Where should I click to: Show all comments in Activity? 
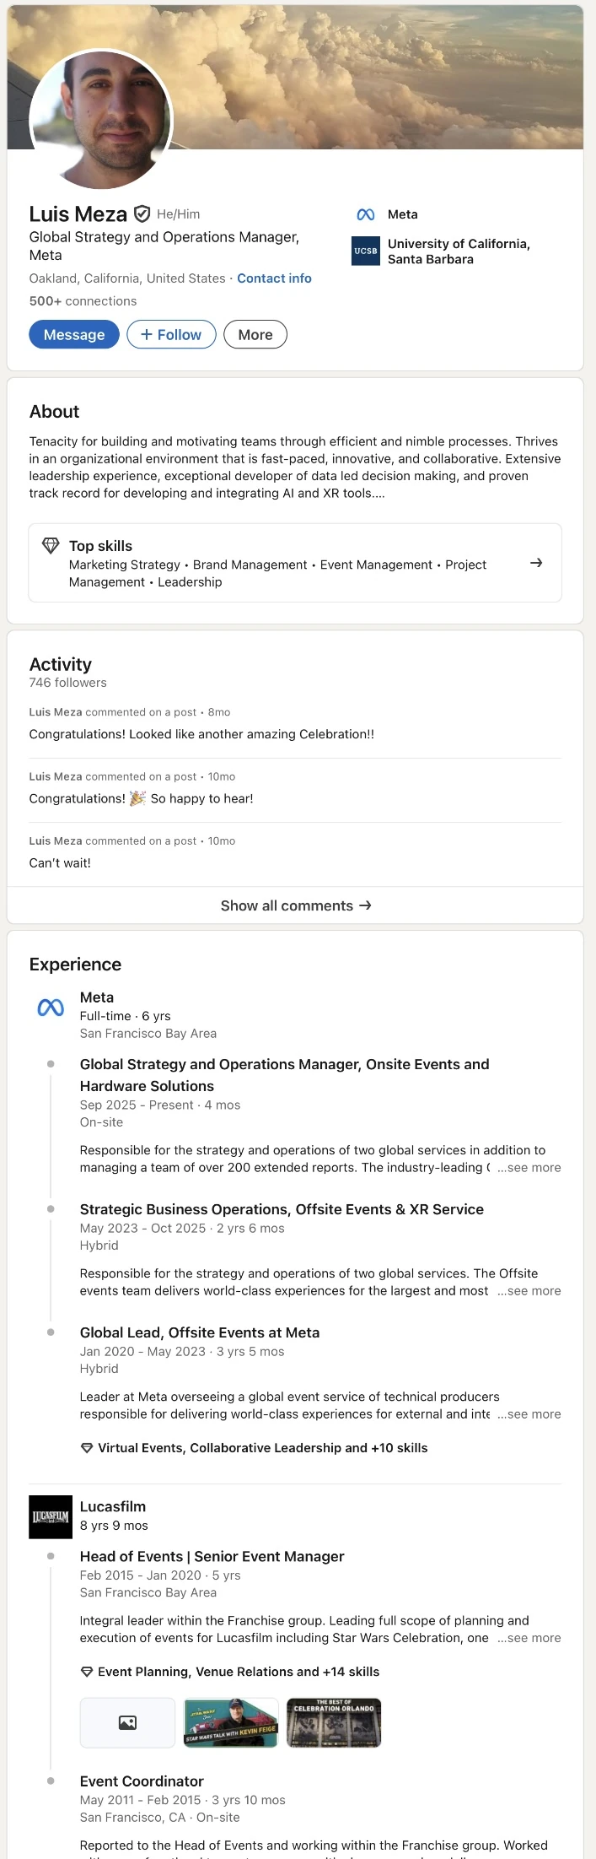click(x=295, y=905)
